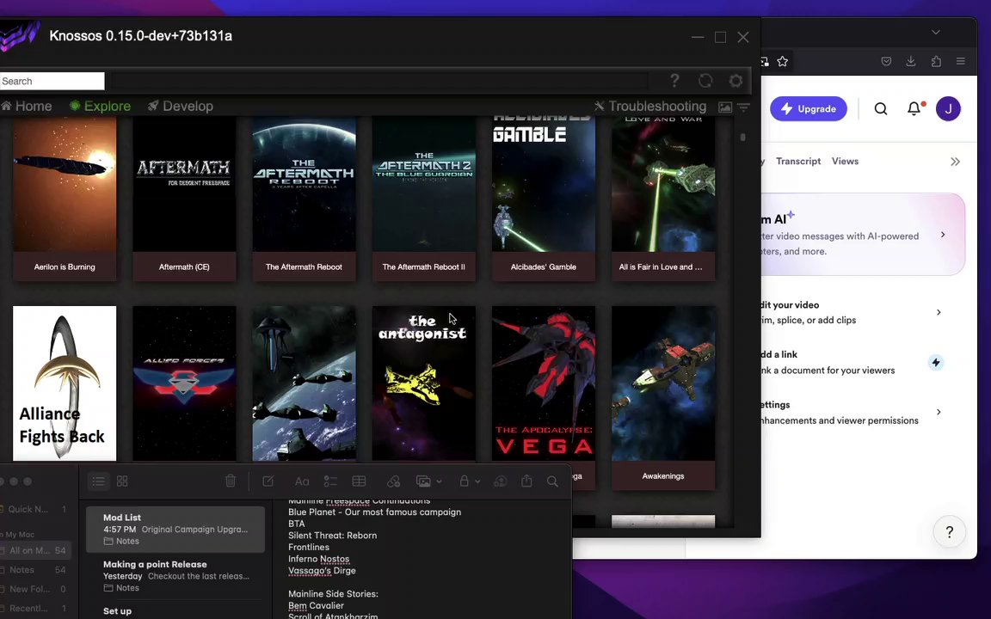Open The Aftermath Reboot mod tile

pos(304,199)
